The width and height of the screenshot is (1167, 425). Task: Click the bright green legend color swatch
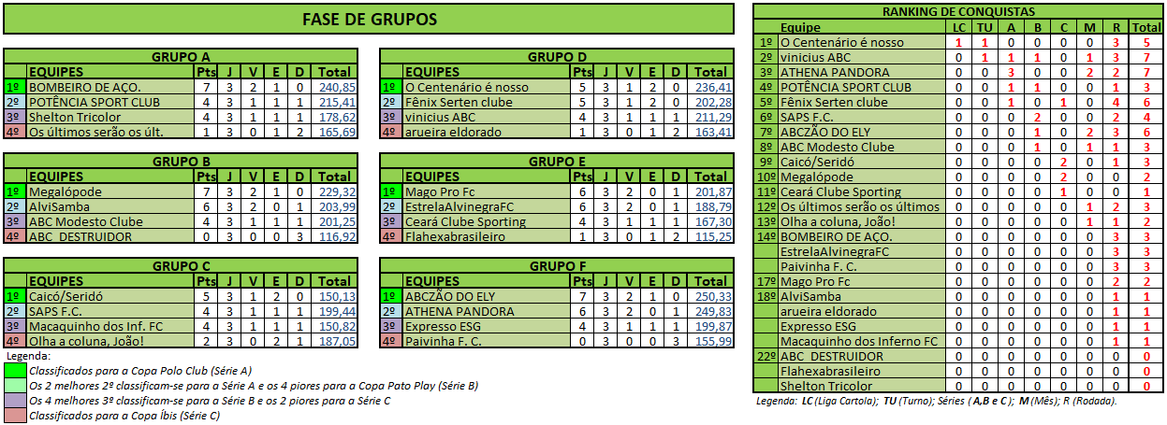[16, 371]
